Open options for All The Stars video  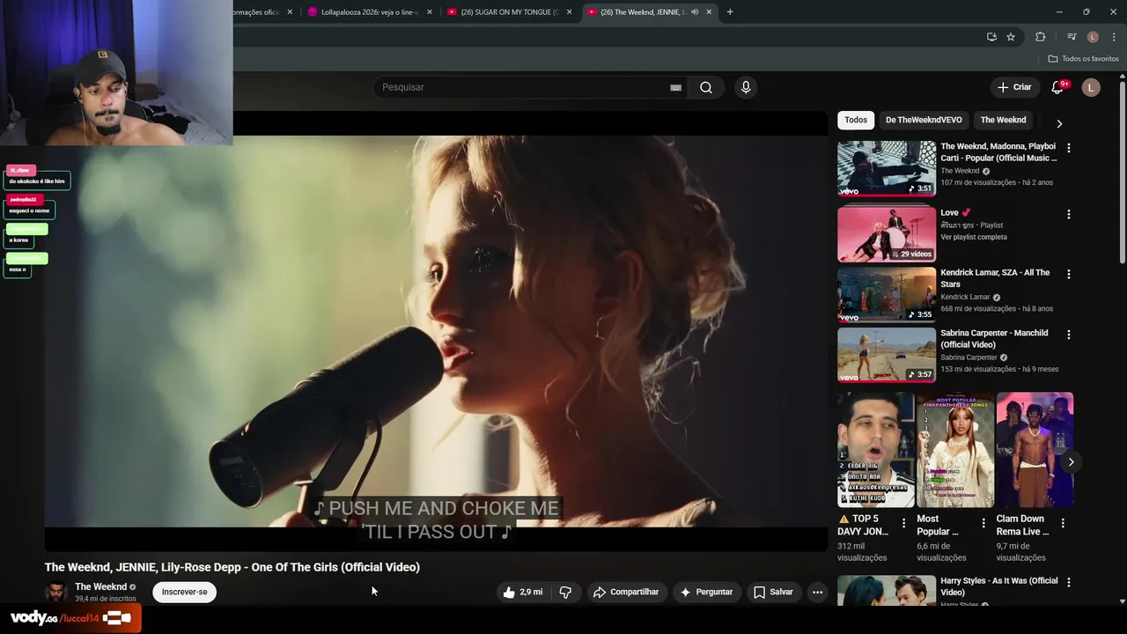pyautogui.click(x=1069, y=274)
